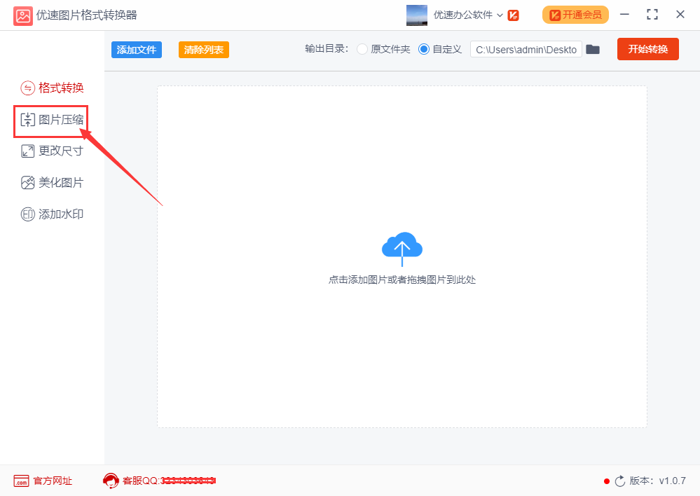Click the 开通会员 membership button

coord(575,15)
